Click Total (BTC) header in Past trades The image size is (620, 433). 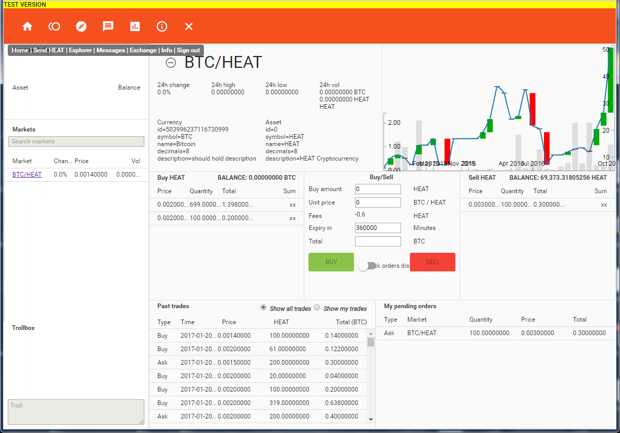[x=351, y=322]
